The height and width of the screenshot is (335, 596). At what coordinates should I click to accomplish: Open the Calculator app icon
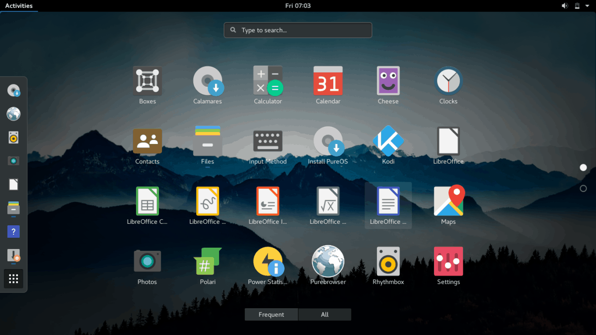pos(268,81)
